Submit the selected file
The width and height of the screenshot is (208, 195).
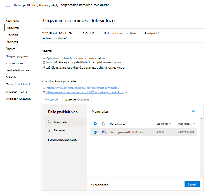(192, 184)
